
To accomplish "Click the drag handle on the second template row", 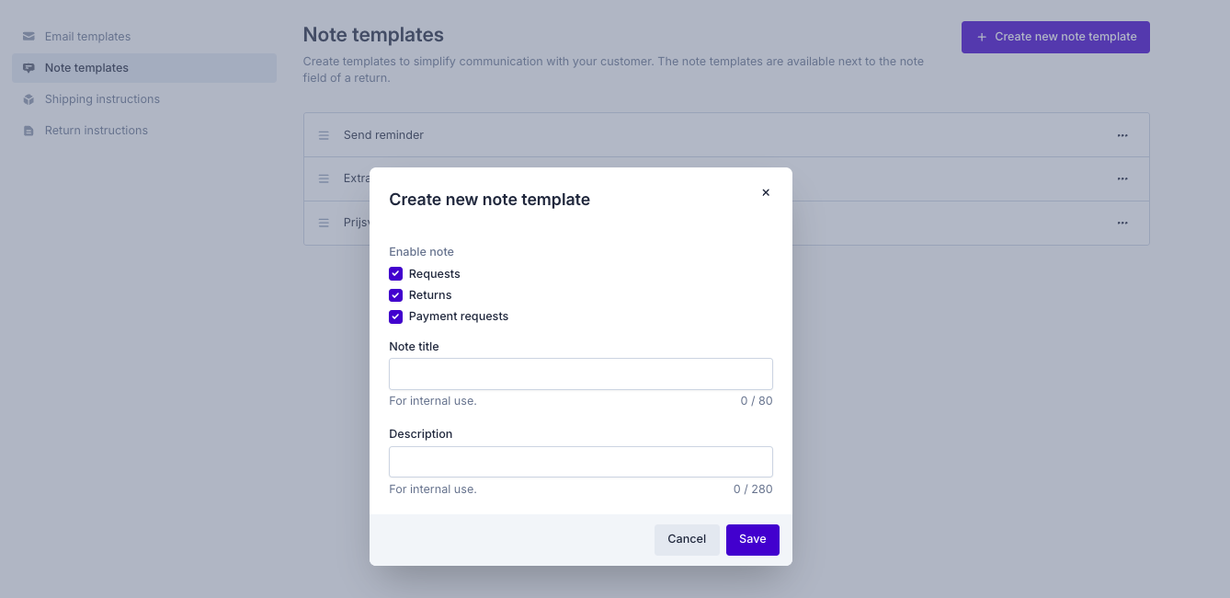I will [324, 178].
